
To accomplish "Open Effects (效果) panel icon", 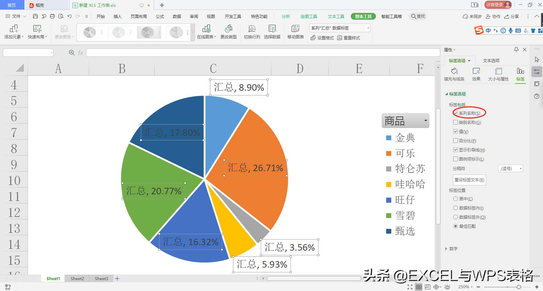I will (476, 71).
